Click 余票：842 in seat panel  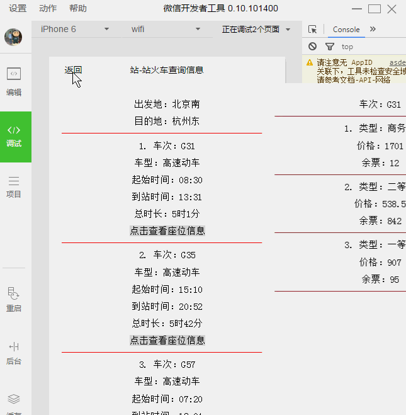380,221
